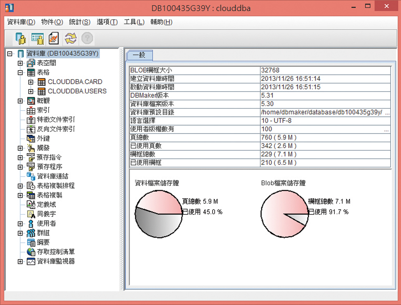Select the 同義字 synonym icon in the tree

pyautogui.click(x=30, y=214)
